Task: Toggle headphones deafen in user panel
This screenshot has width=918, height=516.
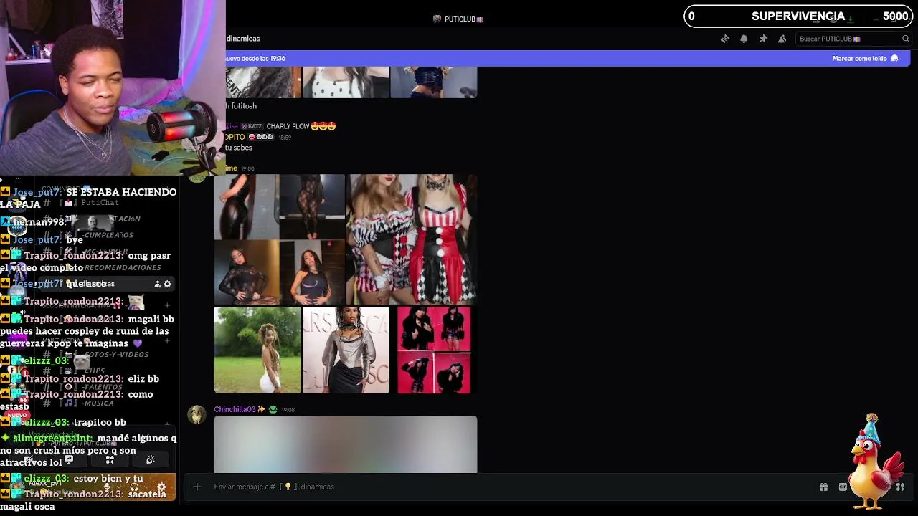Action: (x=133, y=487)
